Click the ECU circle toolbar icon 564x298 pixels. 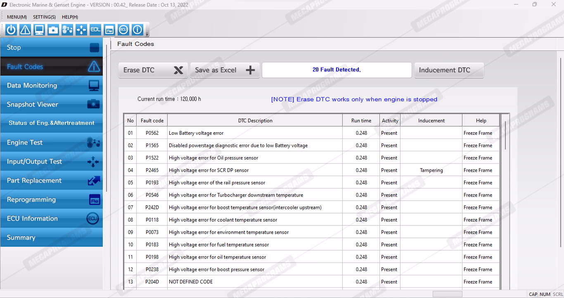pos(123,30)
